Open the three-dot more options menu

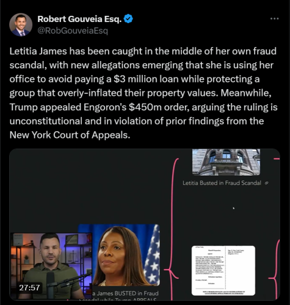pos(274,19)
